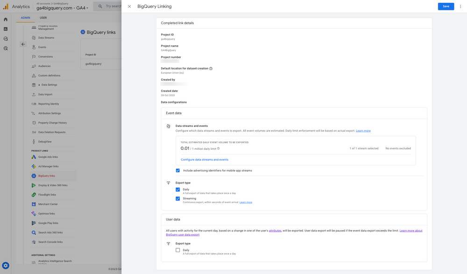Enable advertising identifiers for mobile app streams
Viewport: 467px width, 274px height.
tap(177, 170)
